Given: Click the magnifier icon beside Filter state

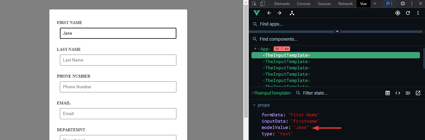Looking at the screenshot, I should coord(298,93).
